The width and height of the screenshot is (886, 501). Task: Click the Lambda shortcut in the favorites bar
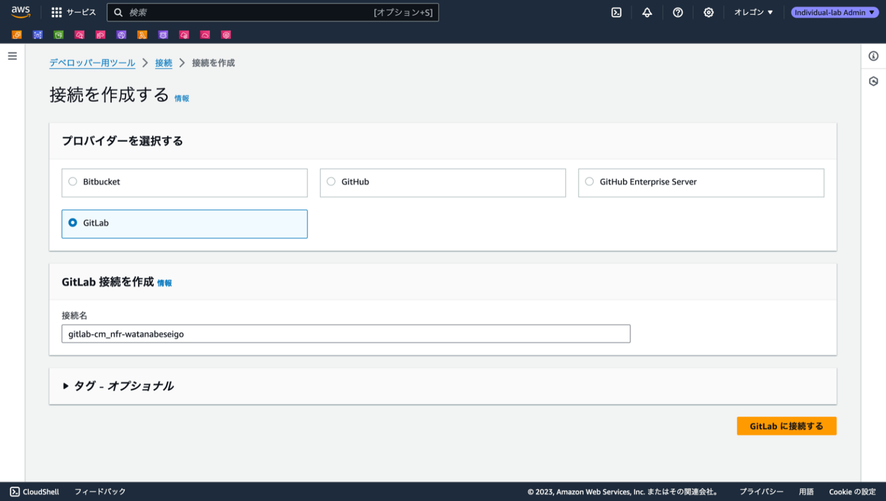coord(142,35)
